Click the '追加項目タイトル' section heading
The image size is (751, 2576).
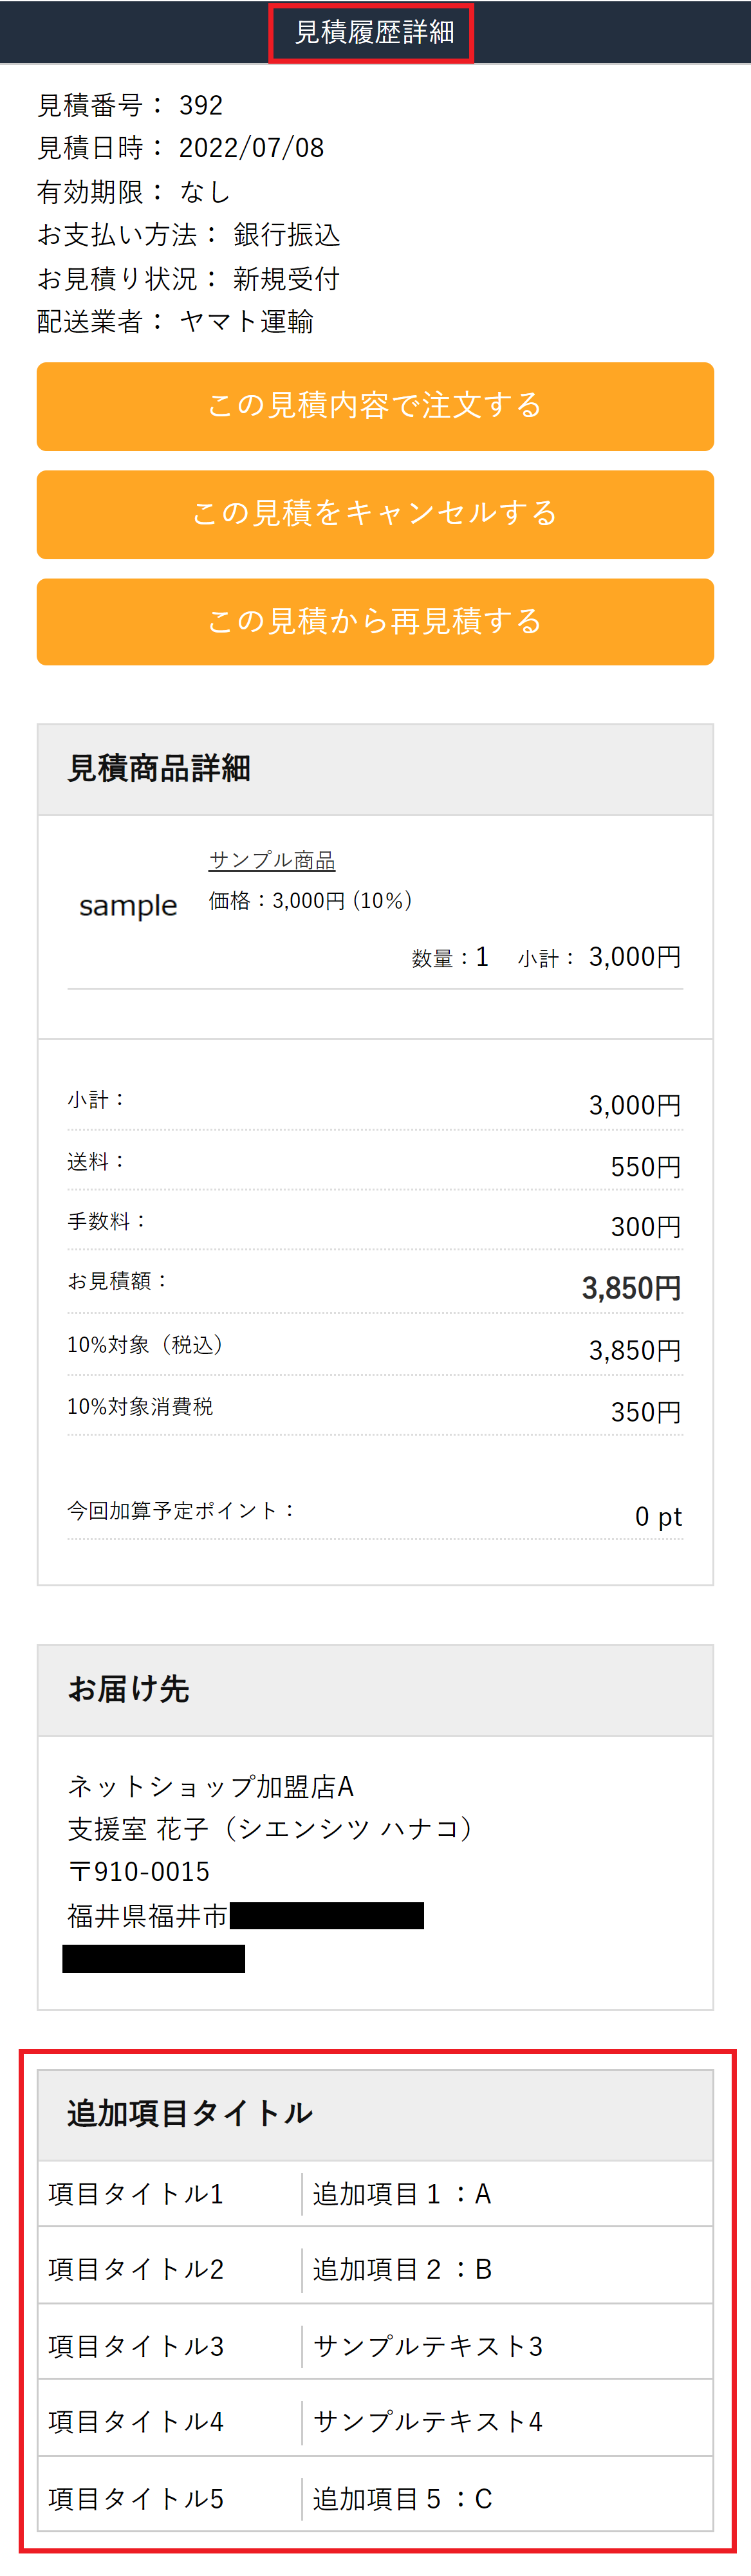coord(190,2114)
